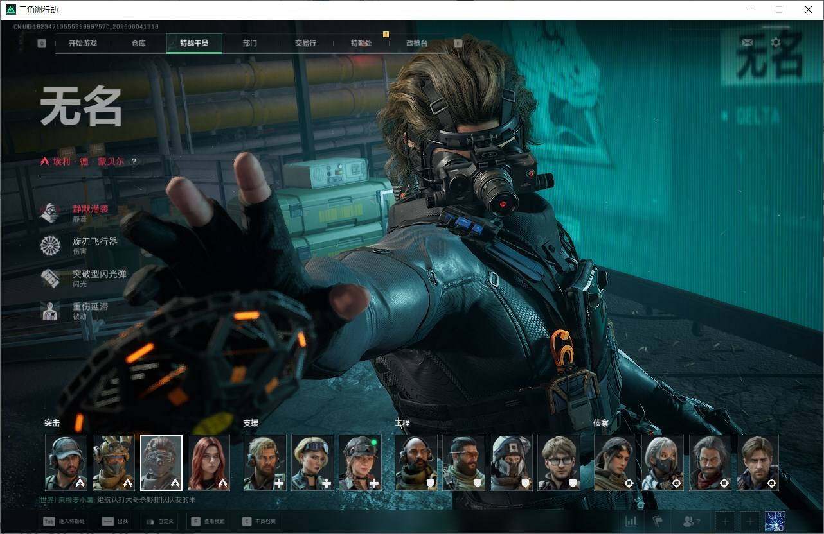Close the 三角洲行动 window
824x534 pixels.
click(x=809, y=10)
